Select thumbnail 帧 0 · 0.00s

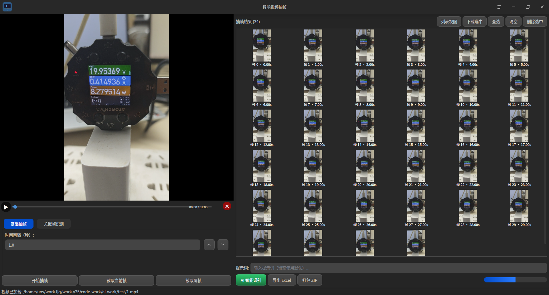tap(262, 48)
